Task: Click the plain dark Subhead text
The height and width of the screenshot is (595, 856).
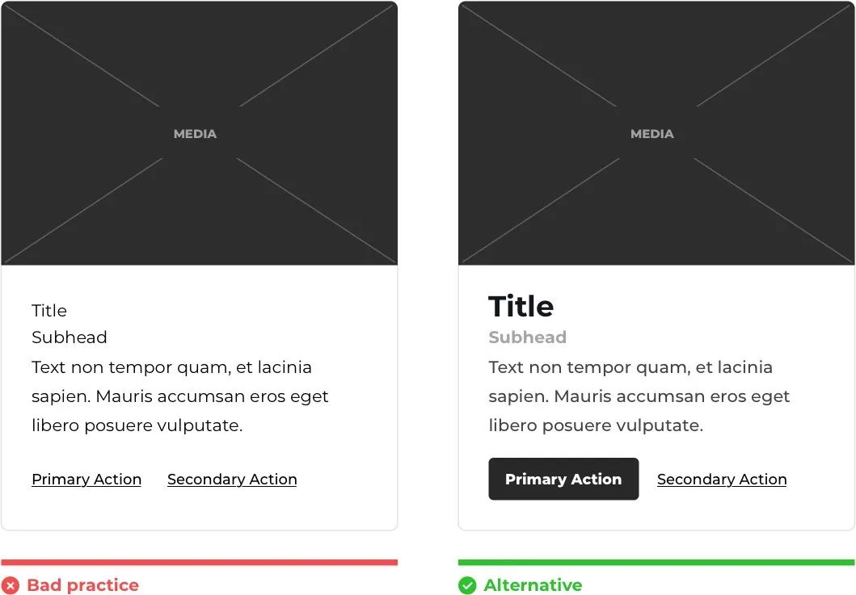Action: (x=70, y=337)
